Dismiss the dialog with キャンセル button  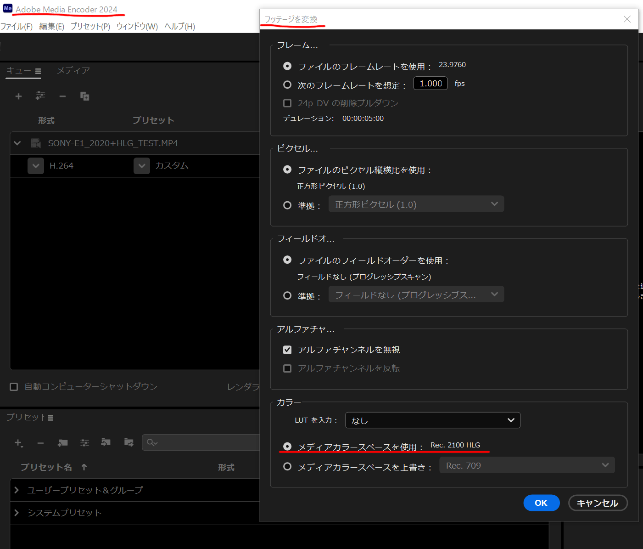click(x=598, y=503)
